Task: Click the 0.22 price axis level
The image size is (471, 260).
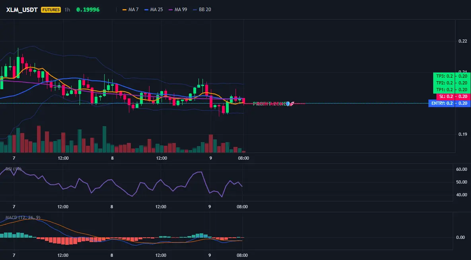Action: 463,41
